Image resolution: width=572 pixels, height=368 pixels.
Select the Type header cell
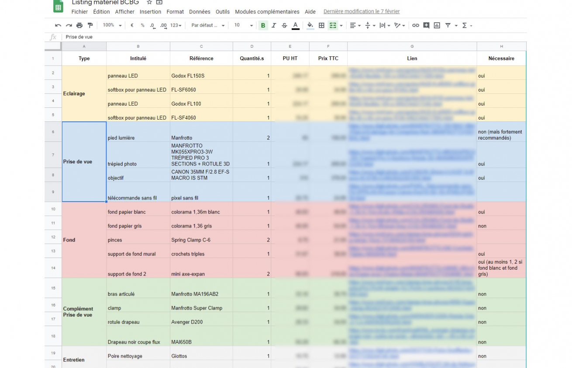coord(84,58)
